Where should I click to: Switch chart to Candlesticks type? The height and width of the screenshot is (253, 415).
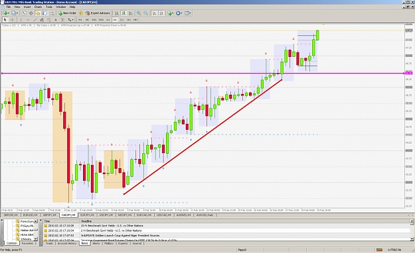pos(124,13)
